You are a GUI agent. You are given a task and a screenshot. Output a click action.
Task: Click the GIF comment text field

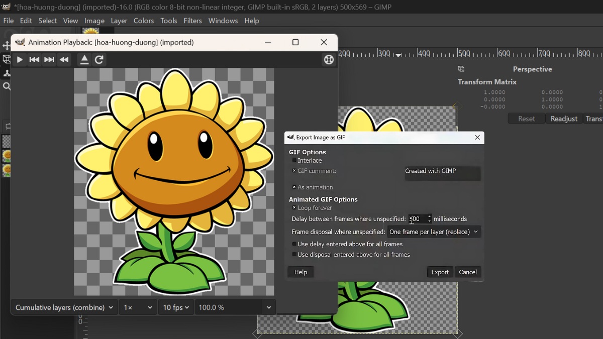click(443, 174)
